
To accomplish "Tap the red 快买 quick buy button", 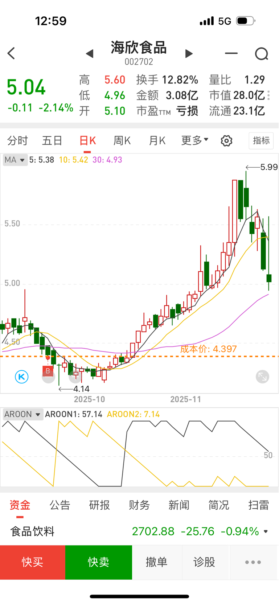I will tap(33, 562).
